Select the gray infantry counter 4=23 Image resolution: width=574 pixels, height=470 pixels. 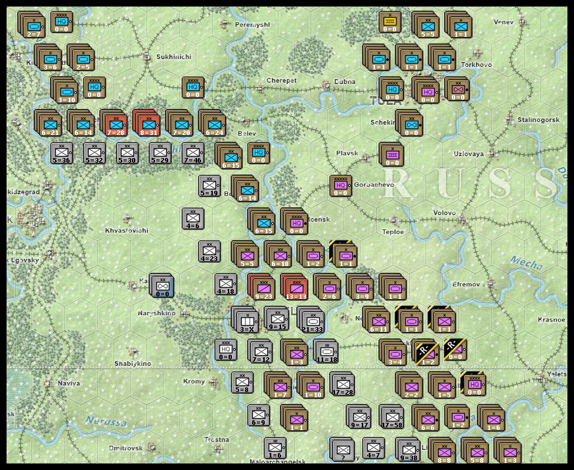(x=210, y=252)
